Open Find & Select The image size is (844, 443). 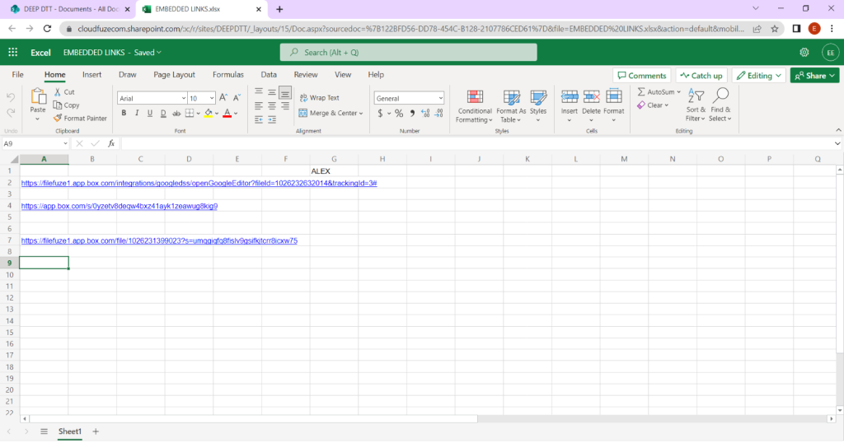720,105
